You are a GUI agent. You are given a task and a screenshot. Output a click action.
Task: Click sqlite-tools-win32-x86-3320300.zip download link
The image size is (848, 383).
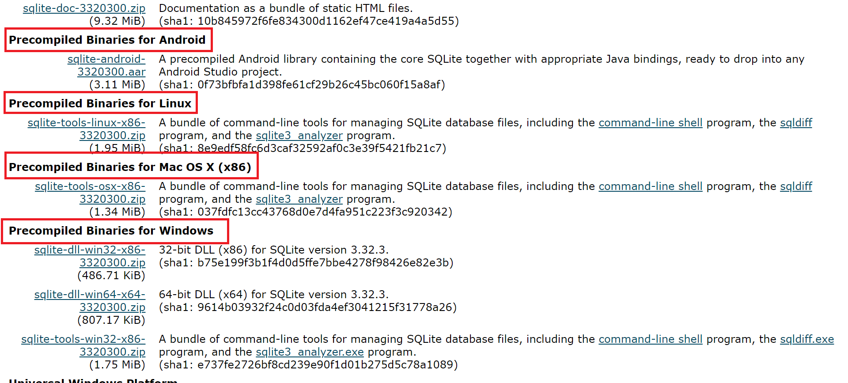[83, 345]
